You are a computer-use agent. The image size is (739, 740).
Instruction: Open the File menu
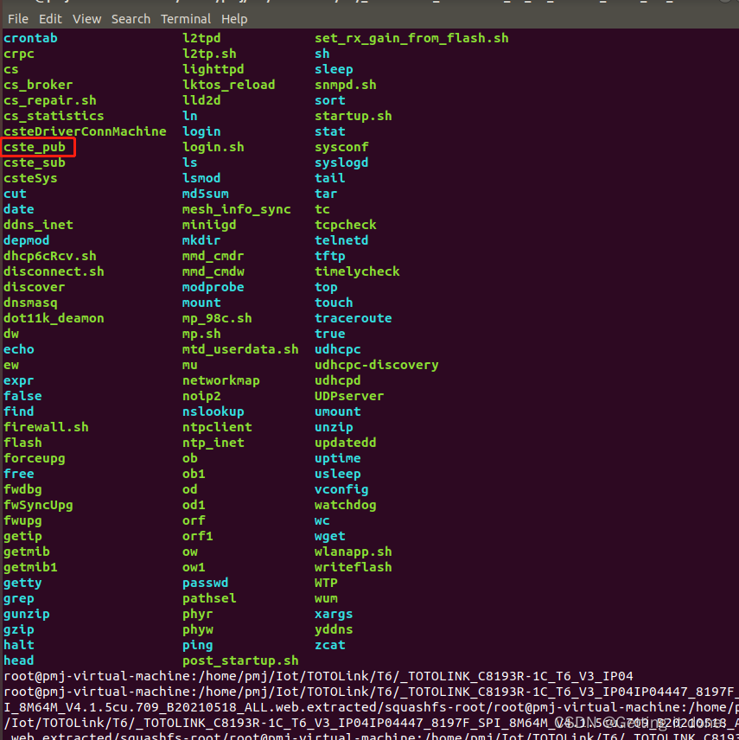[17, 18]
